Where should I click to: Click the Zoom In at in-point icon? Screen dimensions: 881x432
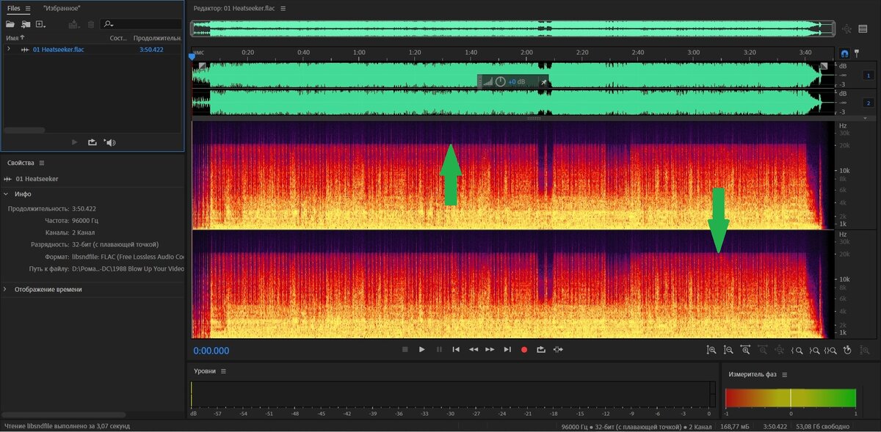click(x=797, y=351)
